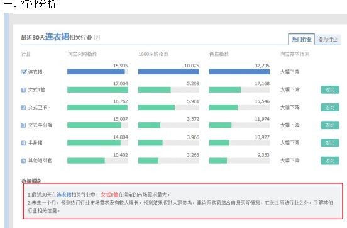This screenshot has height=228, width=347.
Task: Click 女式卫衣 1688 index value 5,981
Action: point(193,101)
